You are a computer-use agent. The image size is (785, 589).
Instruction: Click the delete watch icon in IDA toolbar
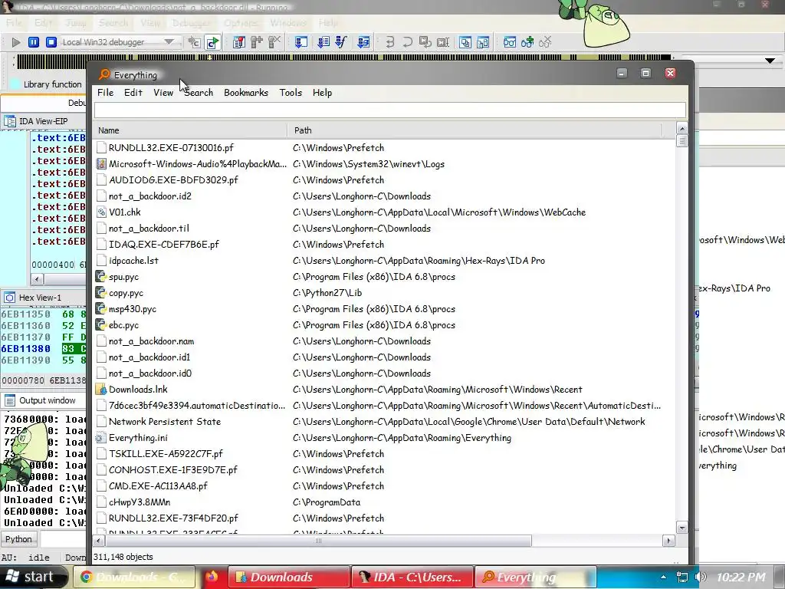pos(545,42)
